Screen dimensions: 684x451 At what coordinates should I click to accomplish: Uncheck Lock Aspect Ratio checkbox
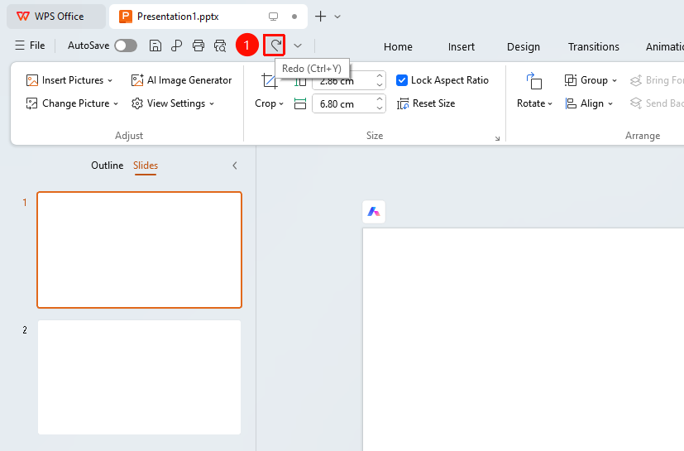pyautogui.click(x=402, y=80)
